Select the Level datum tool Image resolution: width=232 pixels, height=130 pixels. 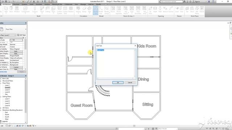[177, 10]
